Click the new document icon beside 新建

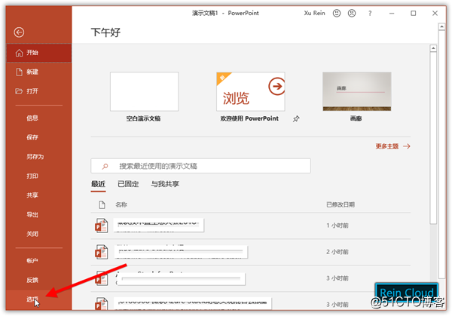pyautogui.click(x=19, y=72)
